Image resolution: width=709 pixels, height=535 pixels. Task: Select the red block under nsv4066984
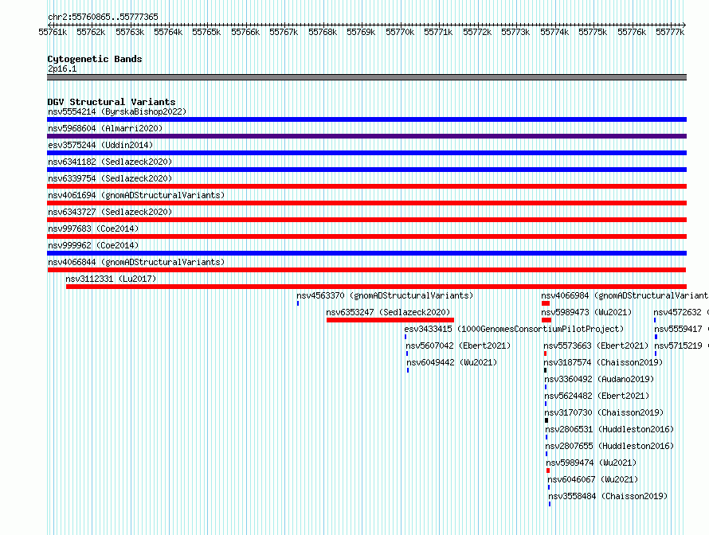click(x=546, y=303)
